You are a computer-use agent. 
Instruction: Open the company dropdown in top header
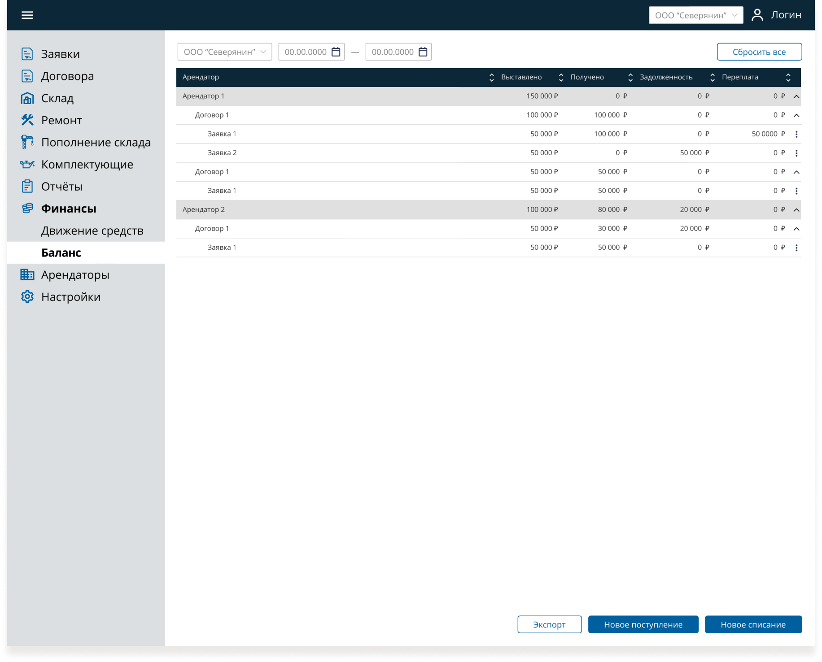tap(695, 15)
